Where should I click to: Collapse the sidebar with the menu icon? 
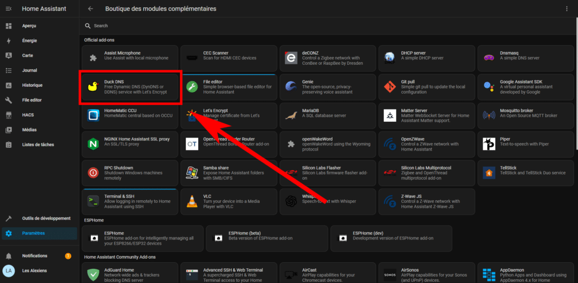coord(9,8)
